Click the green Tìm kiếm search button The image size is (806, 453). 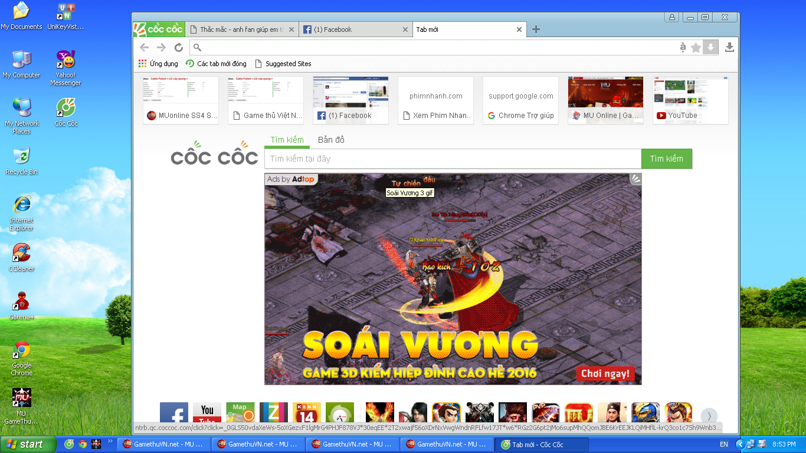point(667,159)
